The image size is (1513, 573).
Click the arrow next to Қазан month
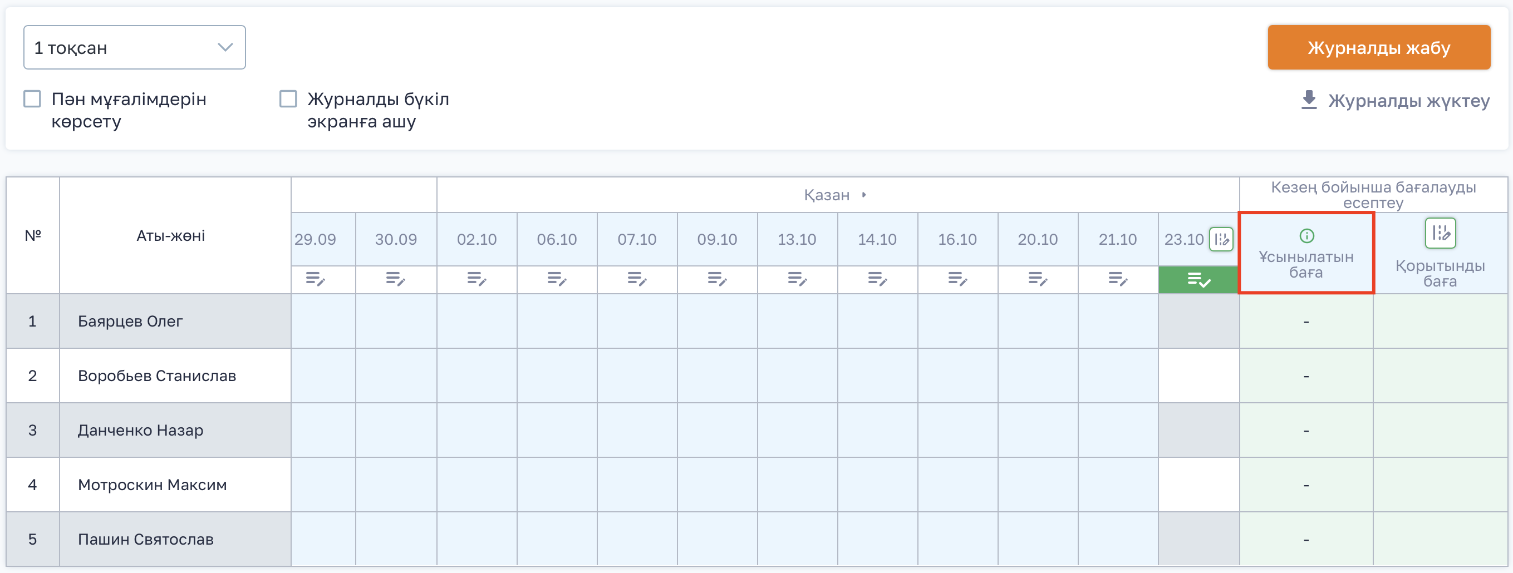click(864, 195)
